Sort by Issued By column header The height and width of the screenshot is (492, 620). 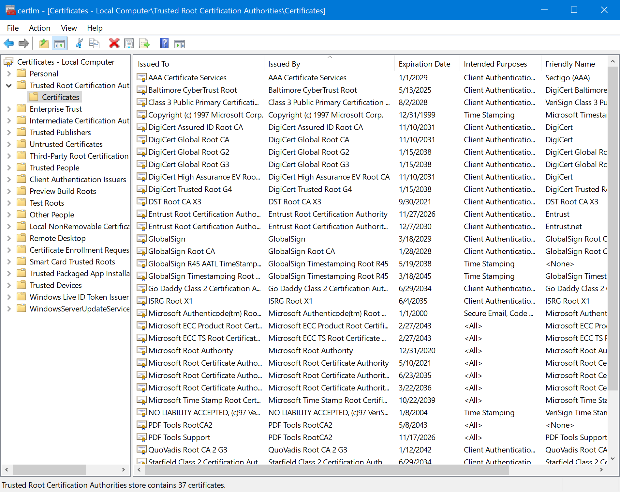[x=329, y=64]
